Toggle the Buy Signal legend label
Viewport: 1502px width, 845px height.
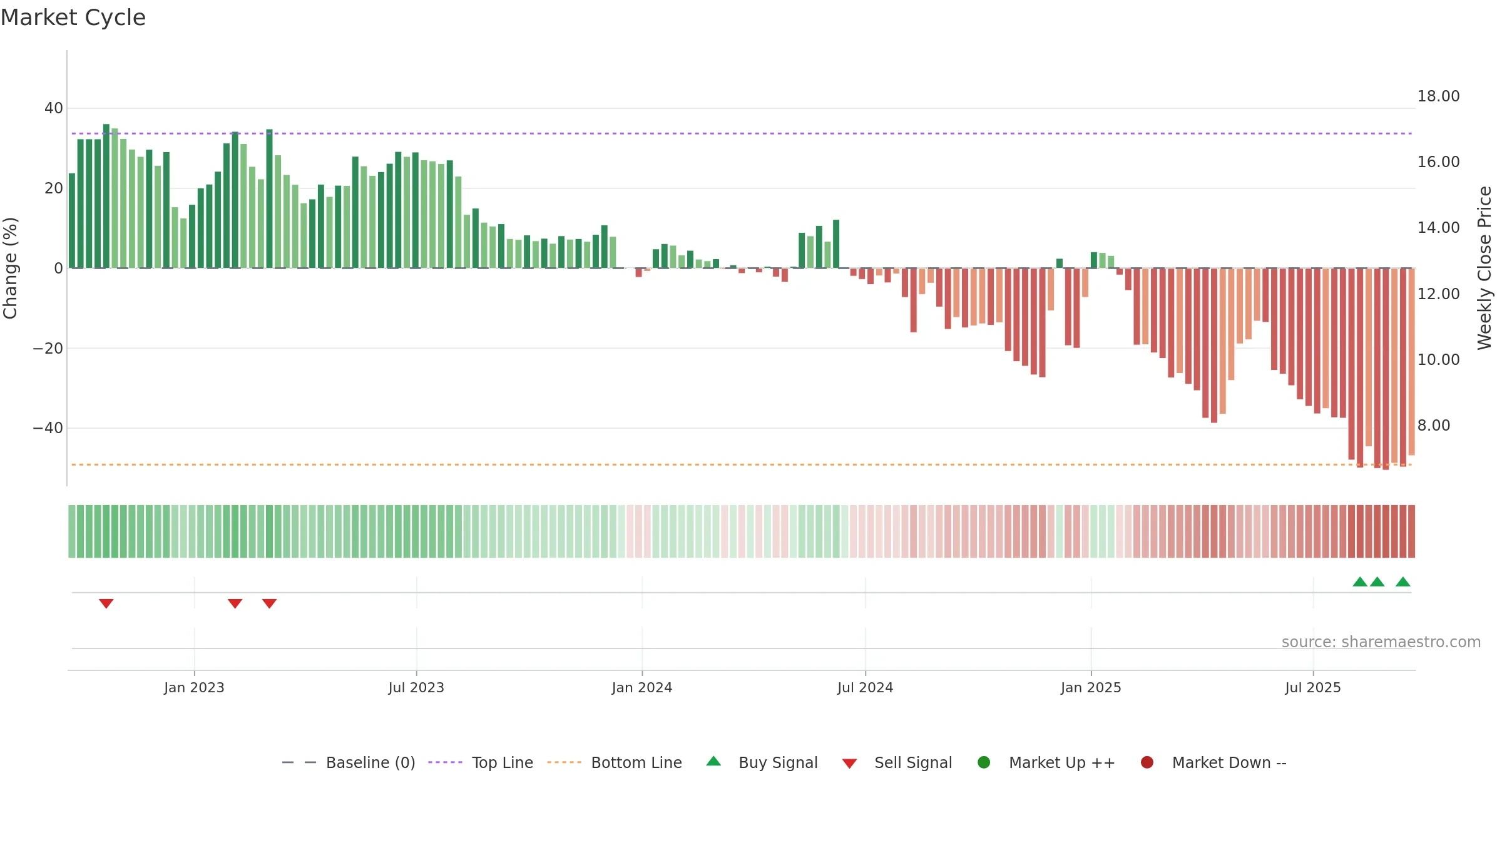(778, 763)
